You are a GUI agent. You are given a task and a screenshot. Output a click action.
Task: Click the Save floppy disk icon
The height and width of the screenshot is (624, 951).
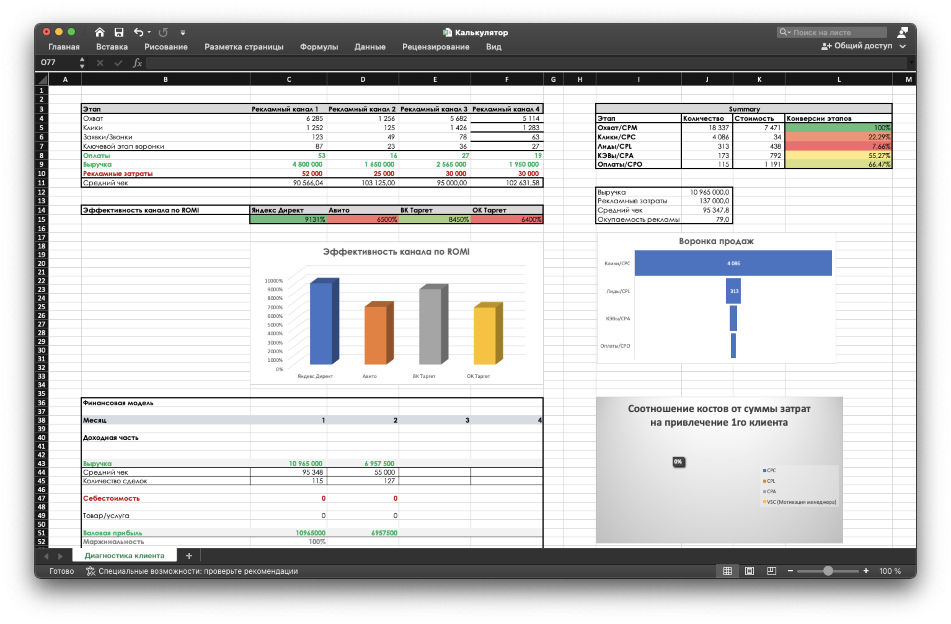coord(119,32)
